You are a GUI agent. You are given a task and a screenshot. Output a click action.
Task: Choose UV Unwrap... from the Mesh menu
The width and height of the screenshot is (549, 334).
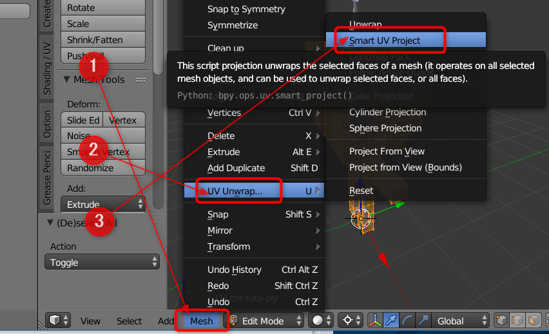(254, 191)
